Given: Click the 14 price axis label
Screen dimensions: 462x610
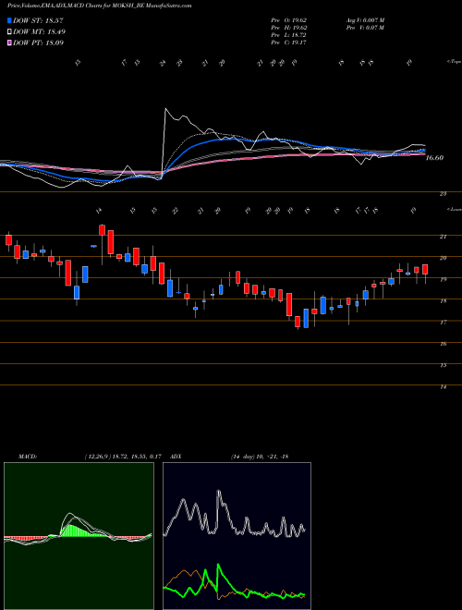Looking at the screenshot, I should (x=443, y=386).
